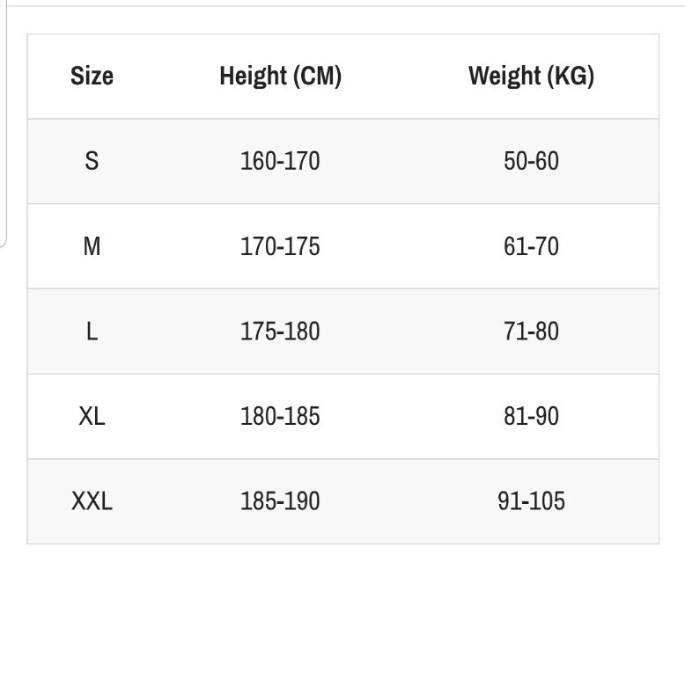Click the 61-70 weight value

pyautogui.click(x=531, y=246)
